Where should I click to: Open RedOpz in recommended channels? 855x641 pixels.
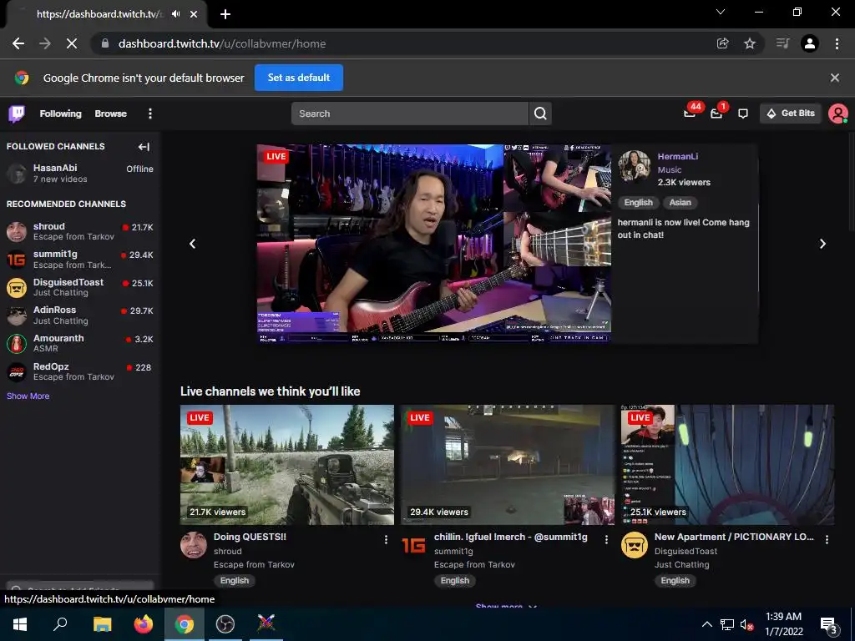[79, 371]
